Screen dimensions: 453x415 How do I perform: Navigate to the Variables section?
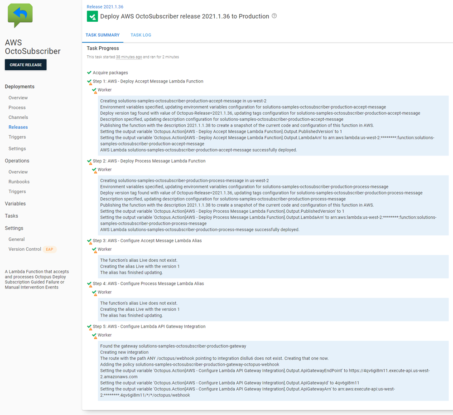coord(16,203)
